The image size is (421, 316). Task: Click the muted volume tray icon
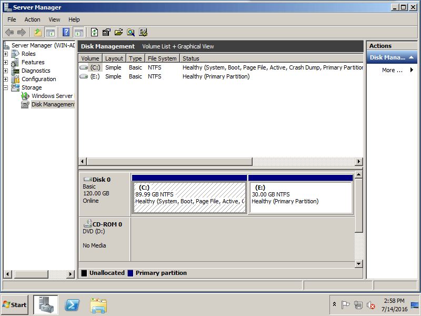(370, 305)
